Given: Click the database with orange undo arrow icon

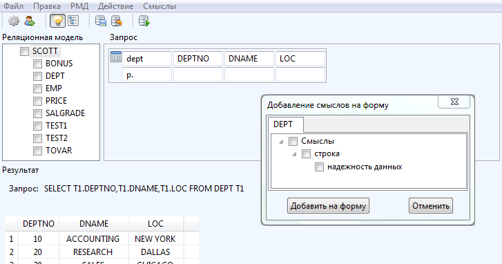Looking at the screenshot, I should [117, 21].
